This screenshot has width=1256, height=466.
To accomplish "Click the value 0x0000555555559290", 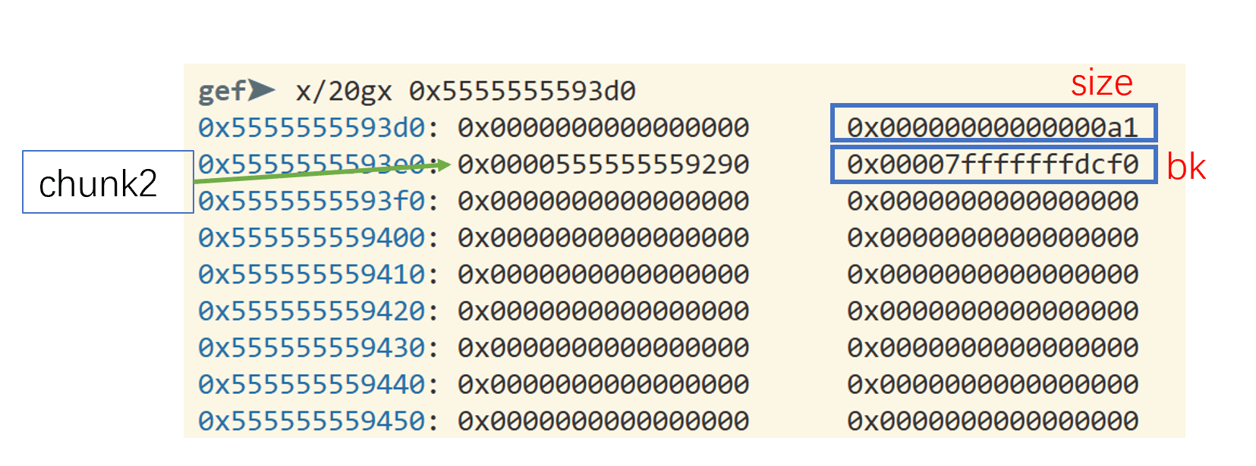I will coord(603,164).
